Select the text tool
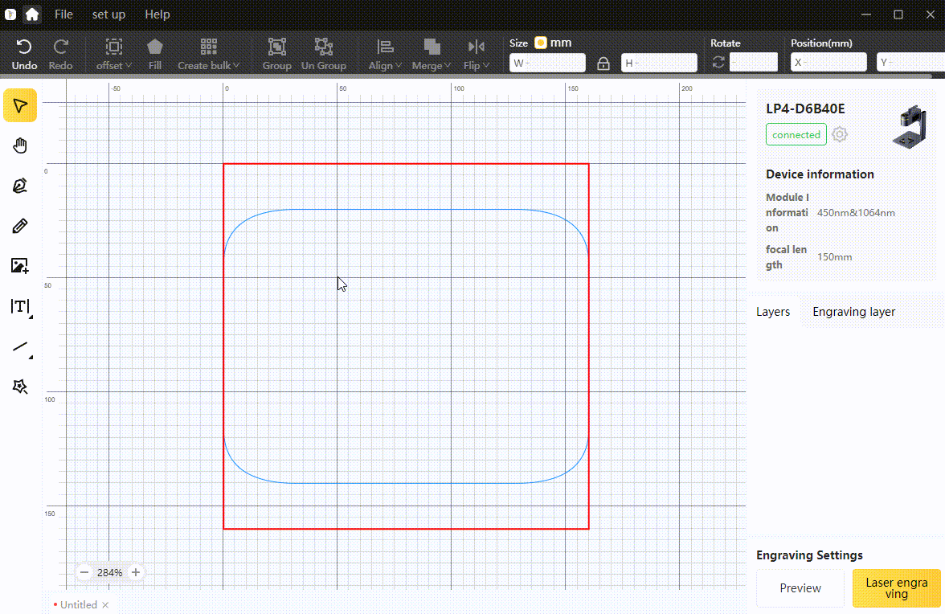 (x=20, y=306)
